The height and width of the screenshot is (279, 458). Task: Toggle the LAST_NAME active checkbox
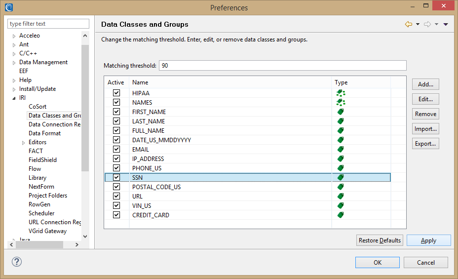116,121
